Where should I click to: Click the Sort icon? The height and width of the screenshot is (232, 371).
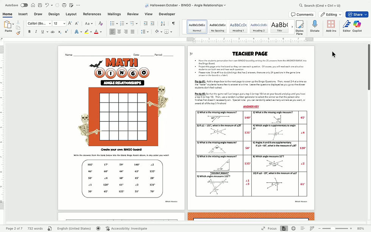click(163, 23)
